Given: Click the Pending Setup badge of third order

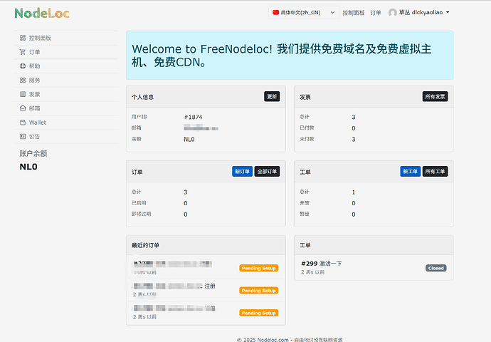Looking at the screenshot, I should (258, 313).
